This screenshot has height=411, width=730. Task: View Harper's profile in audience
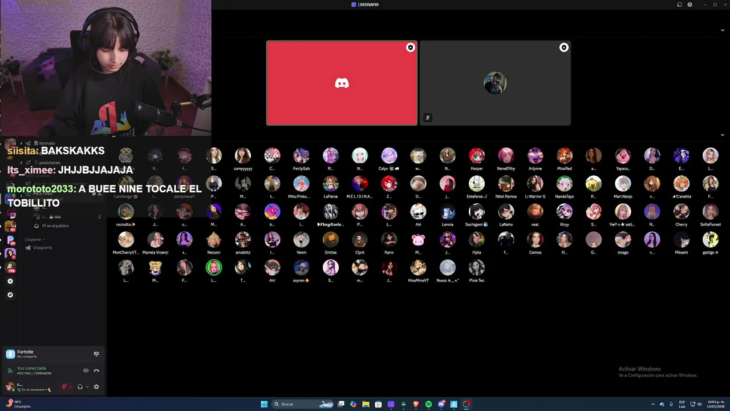pyautogui.click(x=477, y=156)
